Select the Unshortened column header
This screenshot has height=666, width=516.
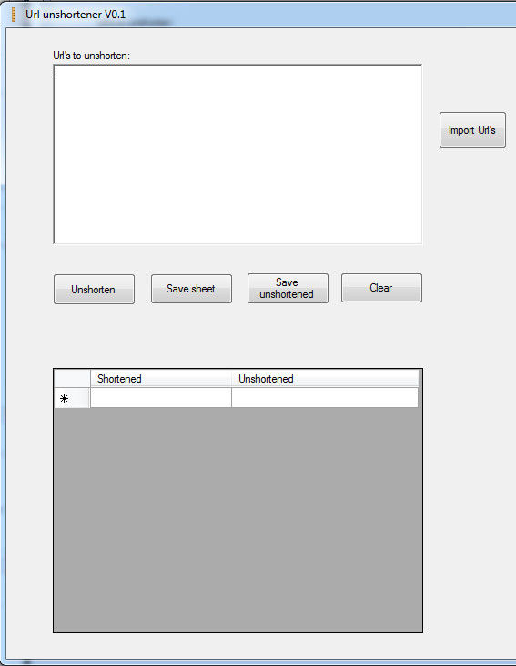tap(325, 378)
